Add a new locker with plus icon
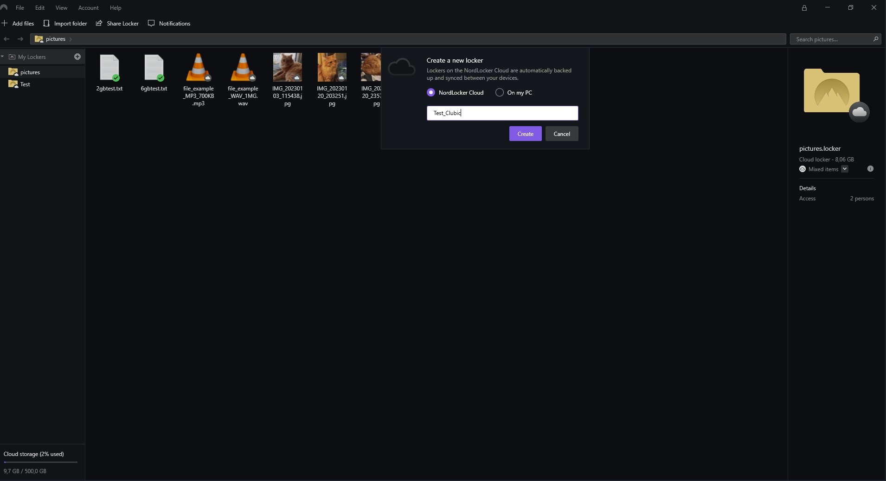Image resolution: width=886 pixels, height=481 pixels. click(x=77, y=57)
